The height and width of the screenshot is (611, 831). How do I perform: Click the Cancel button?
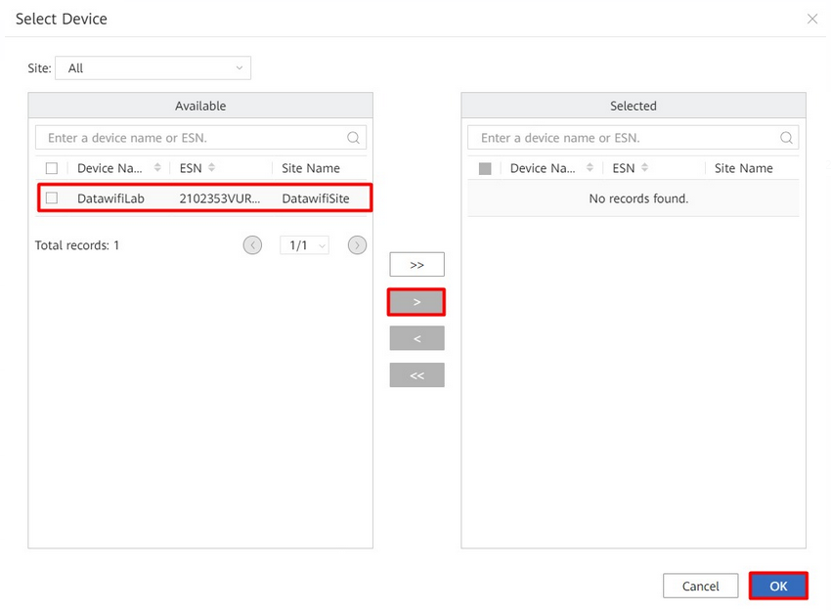[x=700, y=587]
